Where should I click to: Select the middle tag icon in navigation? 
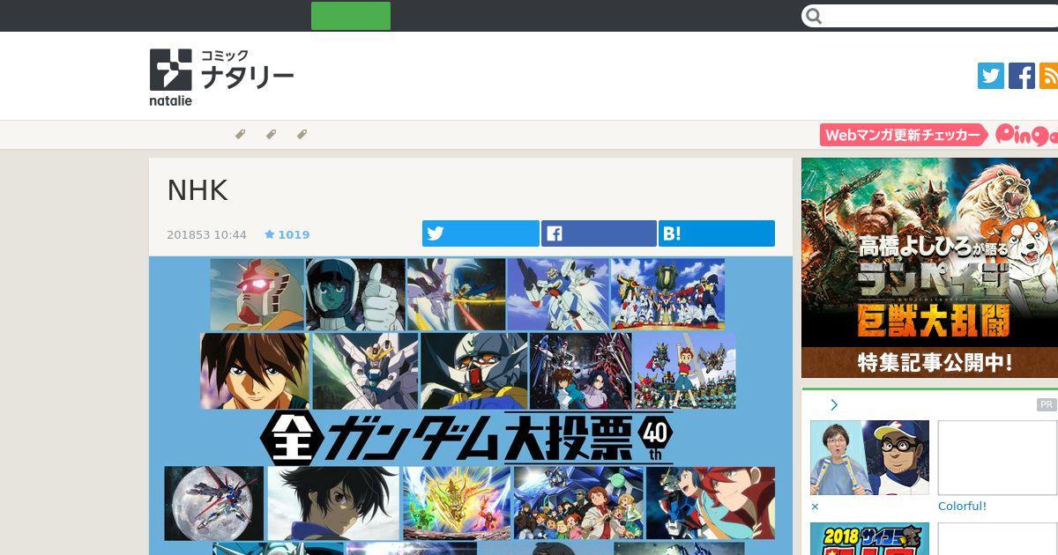pyautogui.click(x=271, y=134)
